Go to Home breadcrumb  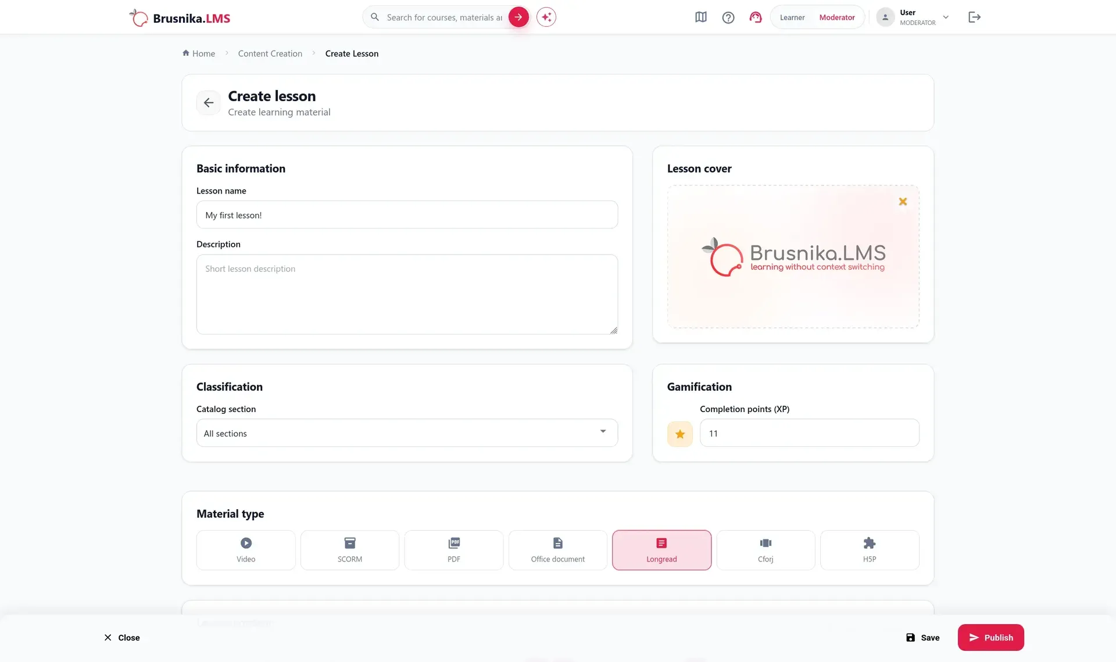pyautogui.click(x=199, y=53)
